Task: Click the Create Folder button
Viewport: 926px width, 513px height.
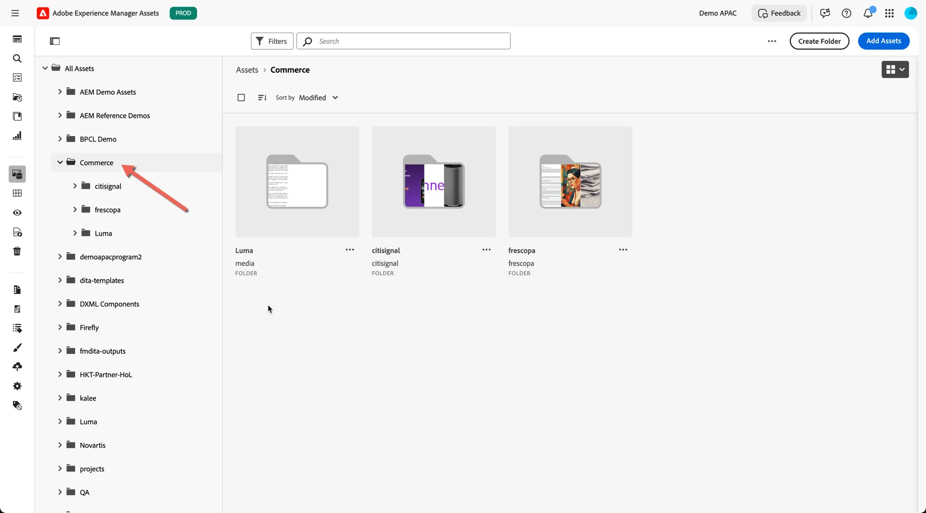Action: 819,41
